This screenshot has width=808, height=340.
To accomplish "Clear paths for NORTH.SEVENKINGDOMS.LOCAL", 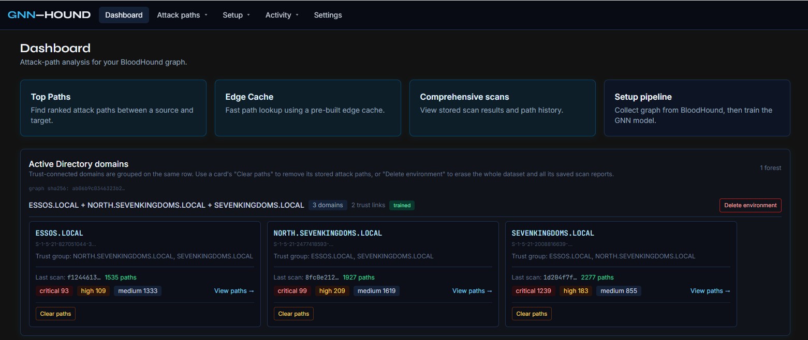I will pyautogui.click(x=293, y=314).
